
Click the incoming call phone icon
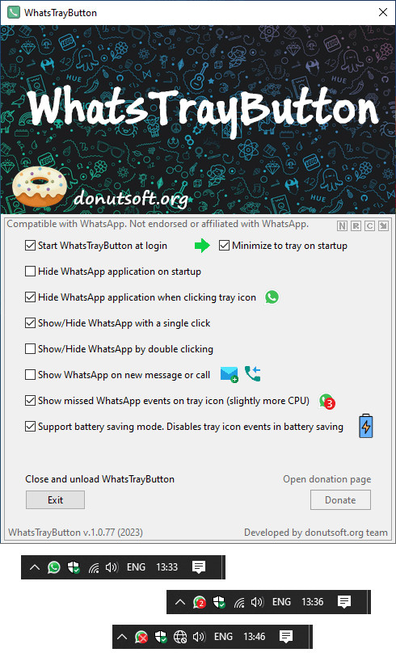(x=253, y=373)
